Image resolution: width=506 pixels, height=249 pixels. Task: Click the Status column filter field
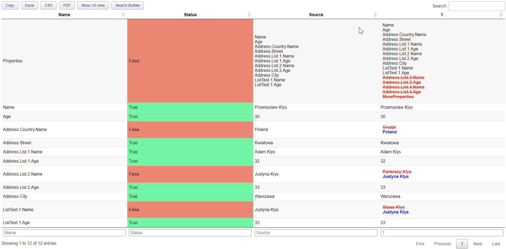point(190,233)
